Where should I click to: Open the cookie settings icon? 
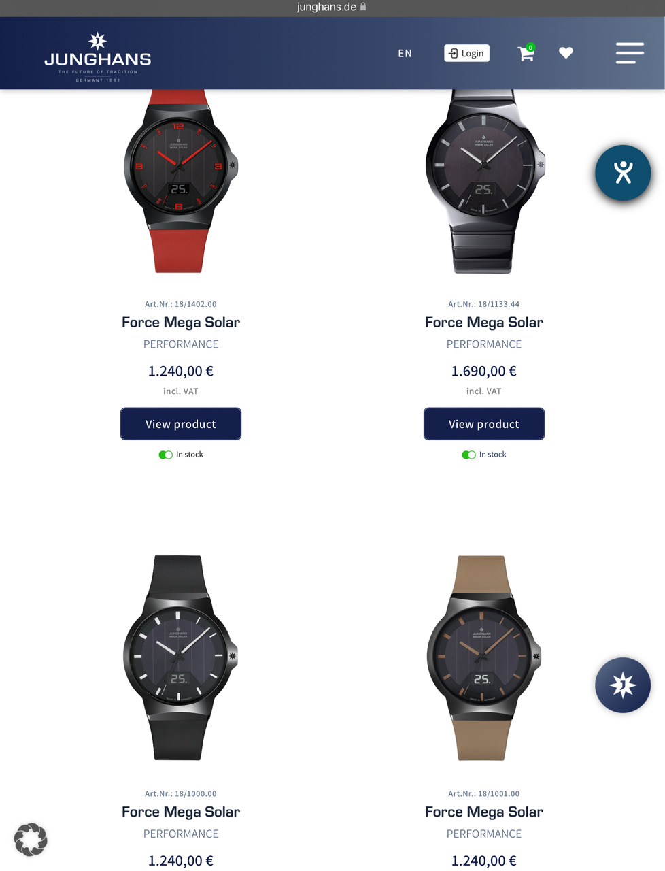[x=31, y=839]
